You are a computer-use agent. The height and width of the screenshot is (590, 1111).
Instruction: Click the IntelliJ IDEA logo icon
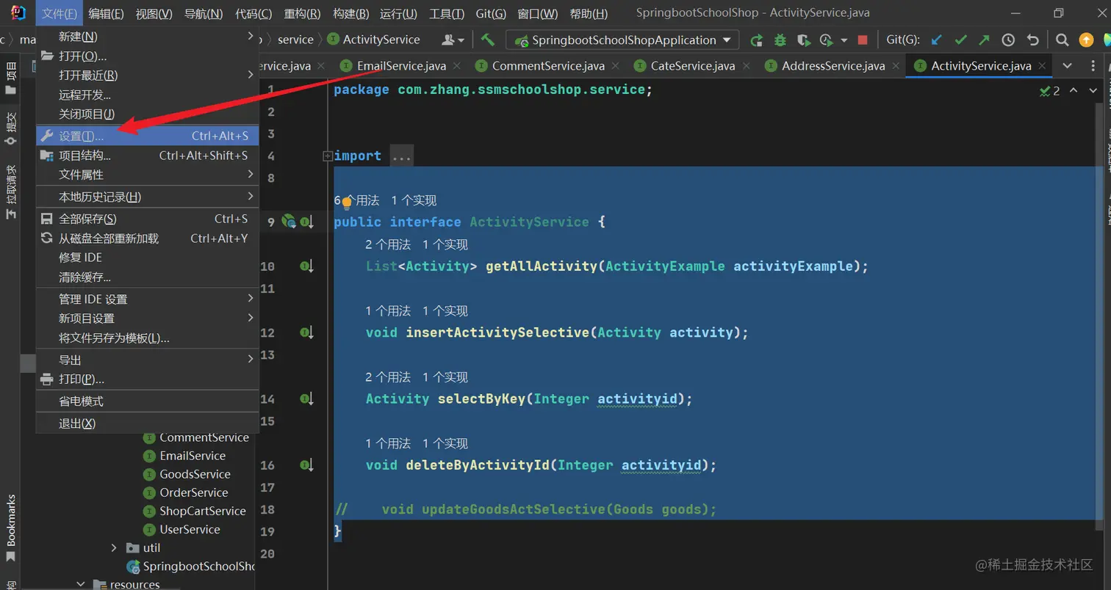click(x=18, y=12)
